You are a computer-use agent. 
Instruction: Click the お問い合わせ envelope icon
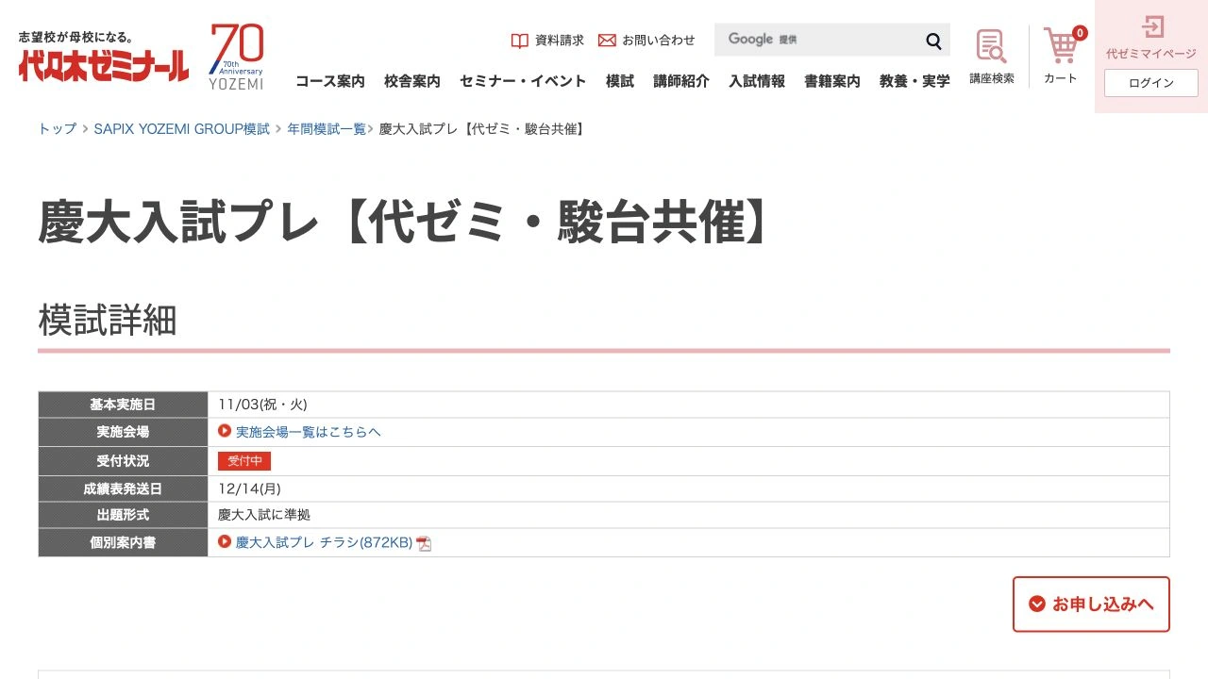pos(607,41)
